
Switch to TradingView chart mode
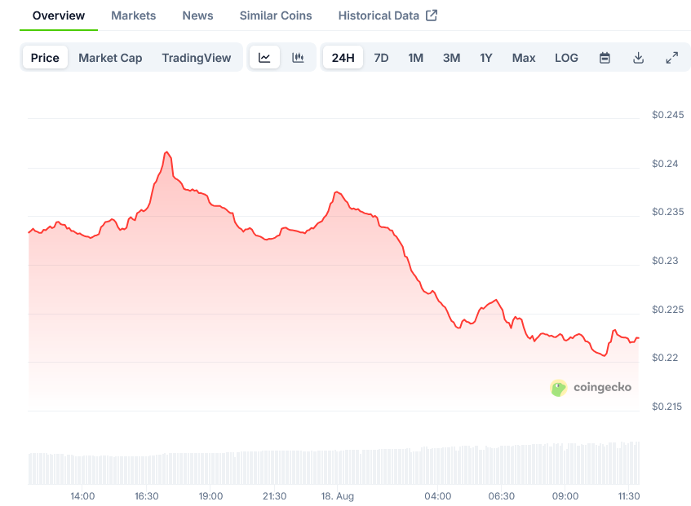(x=197, y=58)
